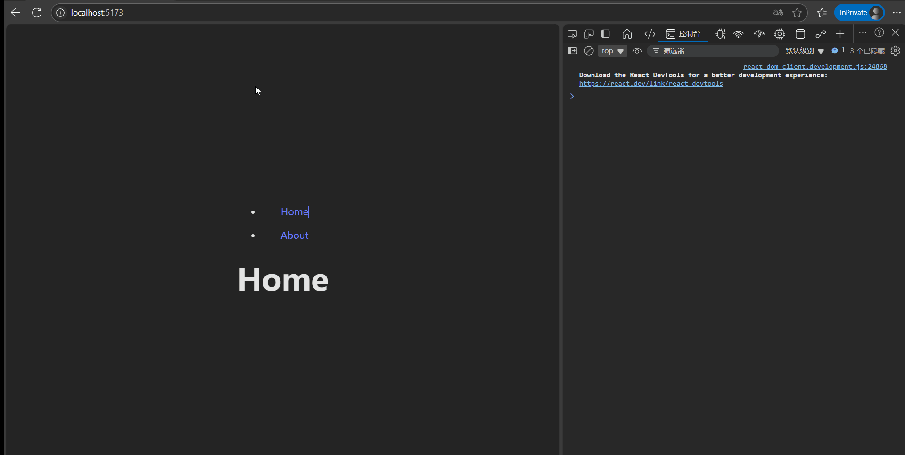Open DevTools help
The height and width of the screenshot is (455, 905).
tap(879, 32)
